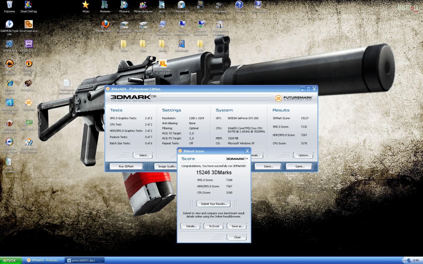Click the NVIDIA GeForce GTX 260 text
Image resolution: width=423 pixels, height=264 pixels.
tap(243, 118)
